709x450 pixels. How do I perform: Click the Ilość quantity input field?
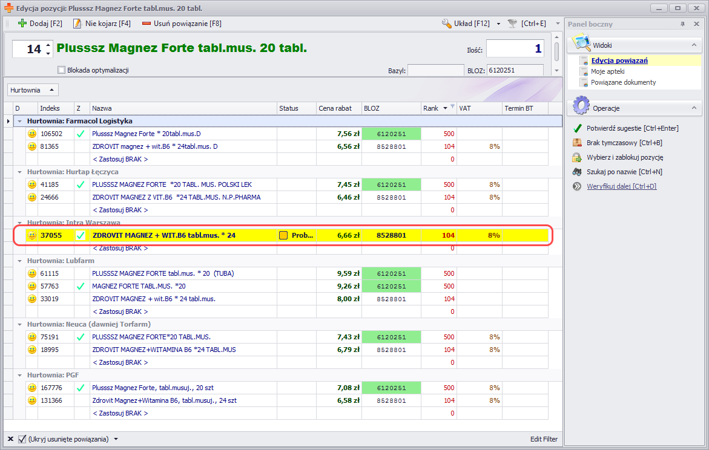515,49
